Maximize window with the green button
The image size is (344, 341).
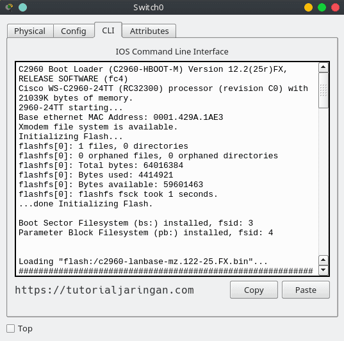point(322,8)
